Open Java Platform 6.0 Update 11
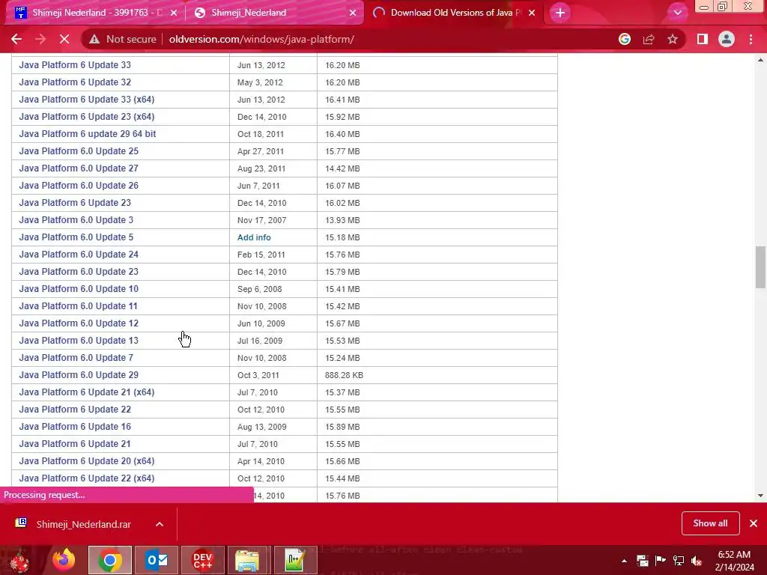 (x=78, y=306)
